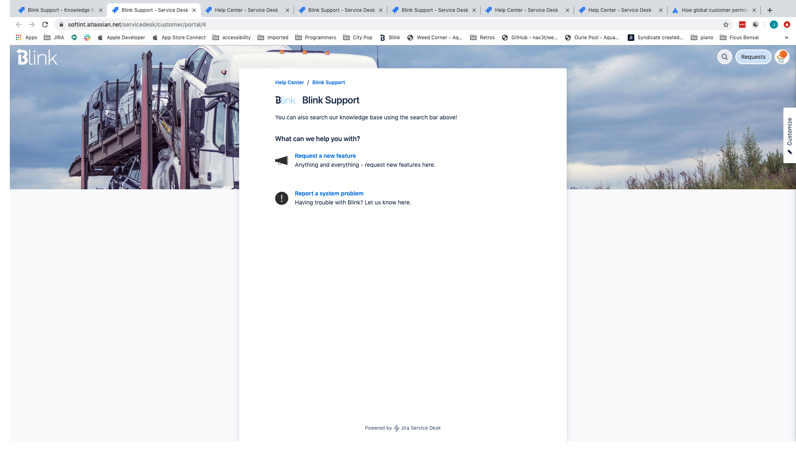
Task: Close the active Blink Support tab
Action: point(194,10)
